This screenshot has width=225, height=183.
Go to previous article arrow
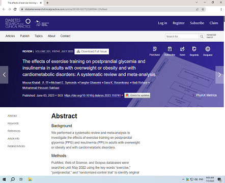point(4,75)
